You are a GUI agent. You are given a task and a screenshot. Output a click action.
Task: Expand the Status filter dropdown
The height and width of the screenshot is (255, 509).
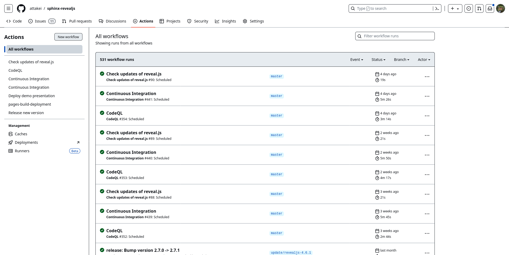tap(378, 60)
